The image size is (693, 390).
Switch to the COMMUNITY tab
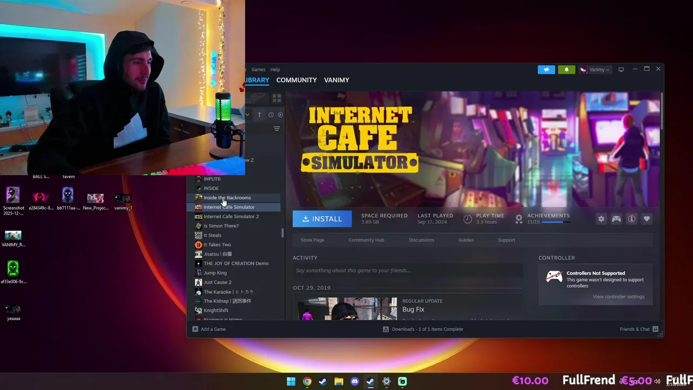[297, 80]
